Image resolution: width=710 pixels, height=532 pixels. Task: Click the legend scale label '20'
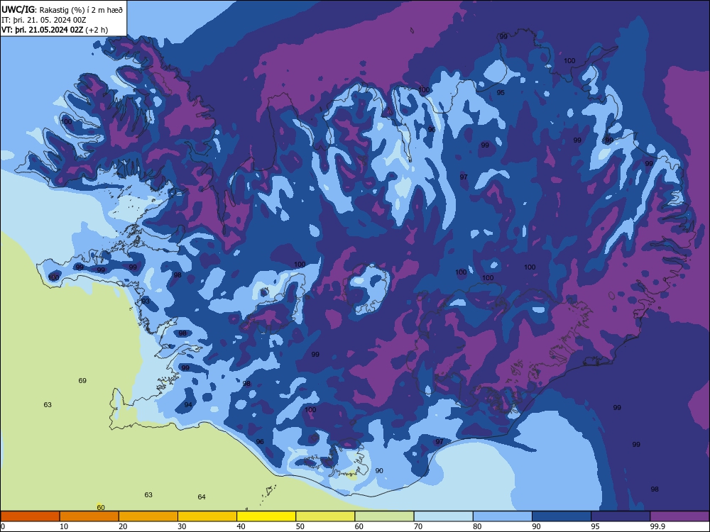(123, 526)
